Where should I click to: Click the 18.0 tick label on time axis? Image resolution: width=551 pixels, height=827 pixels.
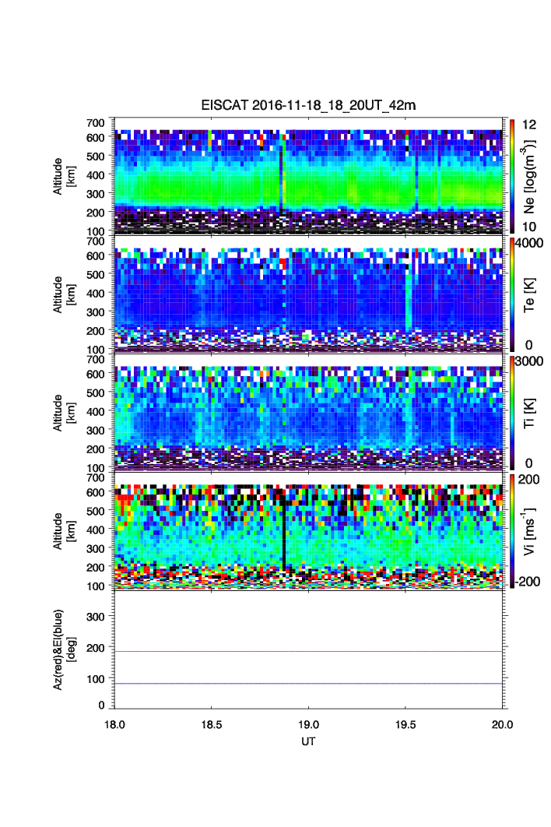[x=115, y=724]
